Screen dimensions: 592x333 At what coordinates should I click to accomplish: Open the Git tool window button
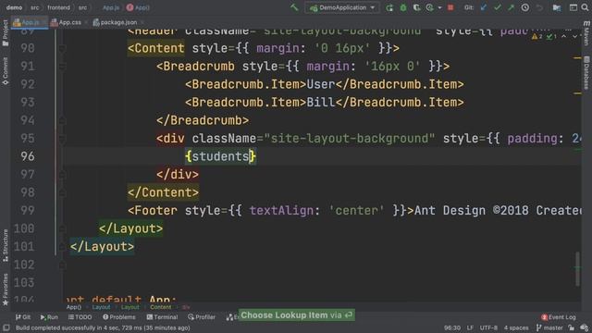tap(22, 317)
